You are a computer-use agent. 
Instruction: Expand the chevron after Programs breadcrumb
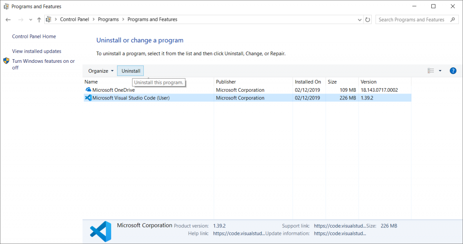coord(123,19)
